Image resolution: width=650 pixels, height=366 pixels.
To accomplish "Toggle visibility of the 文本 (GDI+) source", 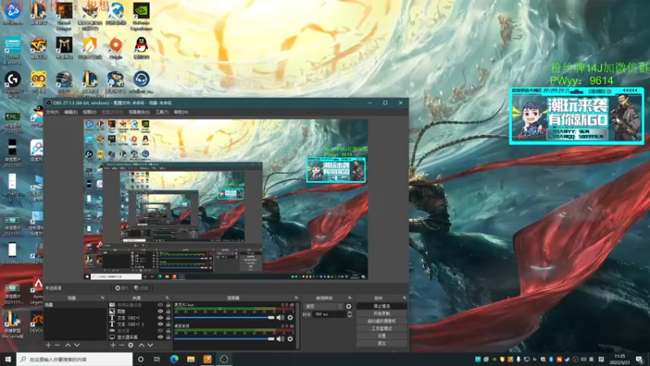I will (x=160, y=318).
